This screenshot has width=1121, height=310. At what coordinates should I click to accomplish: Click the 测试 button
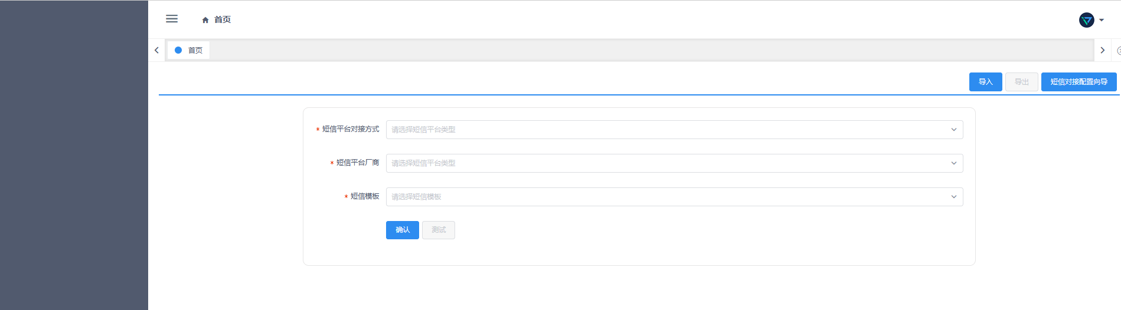[x=438, y=230]
